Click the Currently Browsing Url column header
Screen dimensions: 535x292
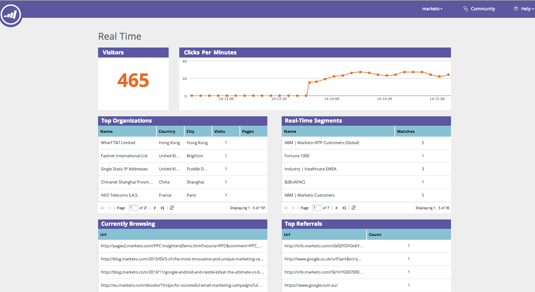(x=183, y=234)
